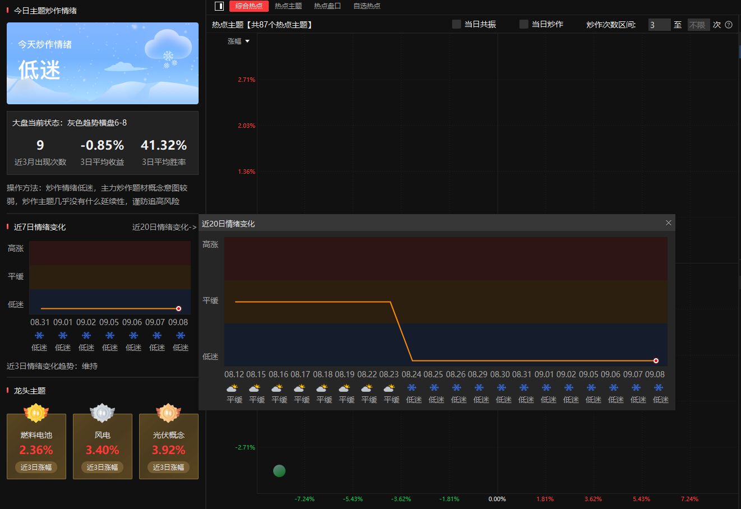The width and height of the screenshot is (741, 509).
Task: Click the silver medal icon above 风电
Action: (103, 413)
